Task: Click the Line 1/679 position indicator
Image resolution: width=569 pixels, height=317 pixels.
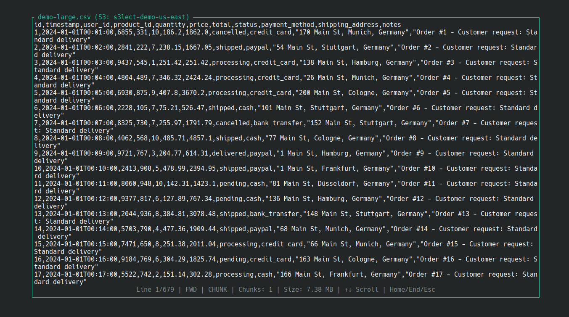Action: 155,289
